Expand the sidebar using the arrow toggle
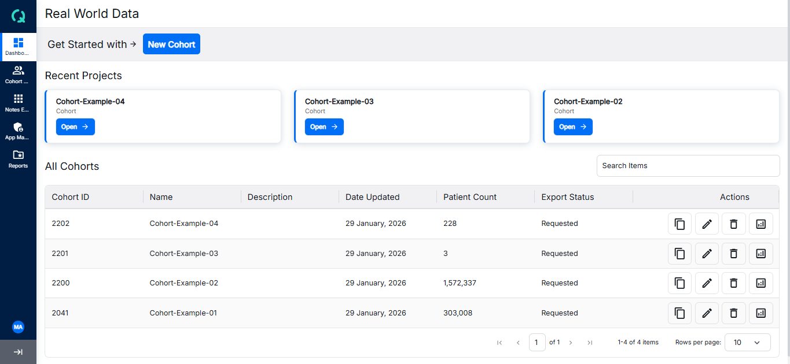 (18, 352)
